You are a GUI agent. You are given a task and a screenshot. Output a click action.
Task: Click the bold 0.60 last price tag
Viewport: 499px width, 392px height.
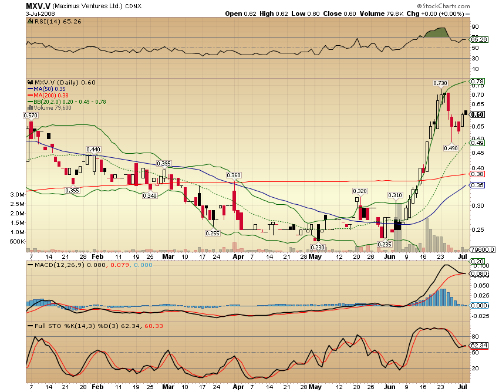pos(477,114)
